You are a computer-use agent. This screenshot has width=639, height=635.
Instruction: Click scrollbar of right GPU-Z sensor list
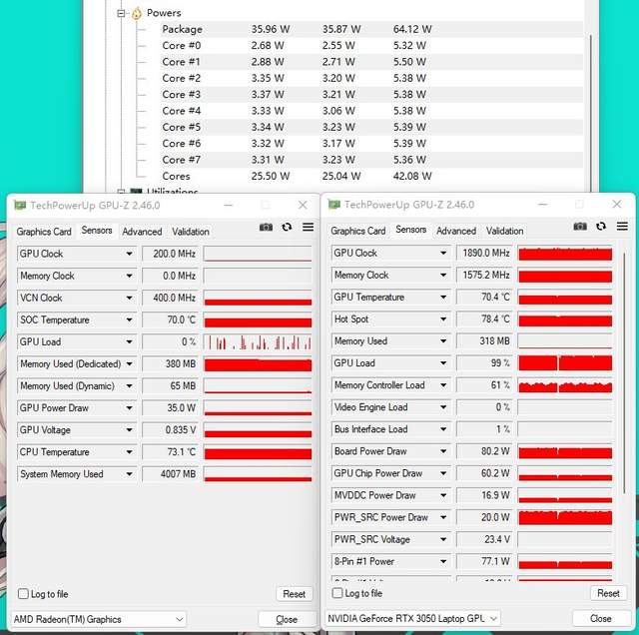(624, 373)
